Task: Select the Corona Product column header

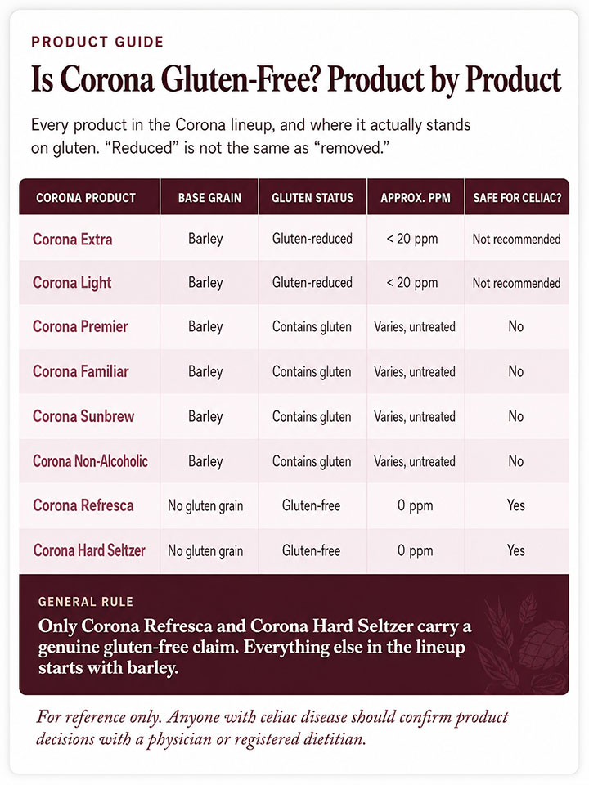Action: coord(86,198)
